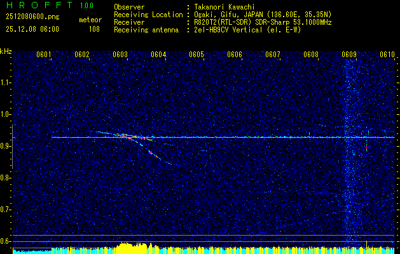Click the 0608 time marker
The height and width of the screenshot is (254, 400).
[x=311, y=55]
